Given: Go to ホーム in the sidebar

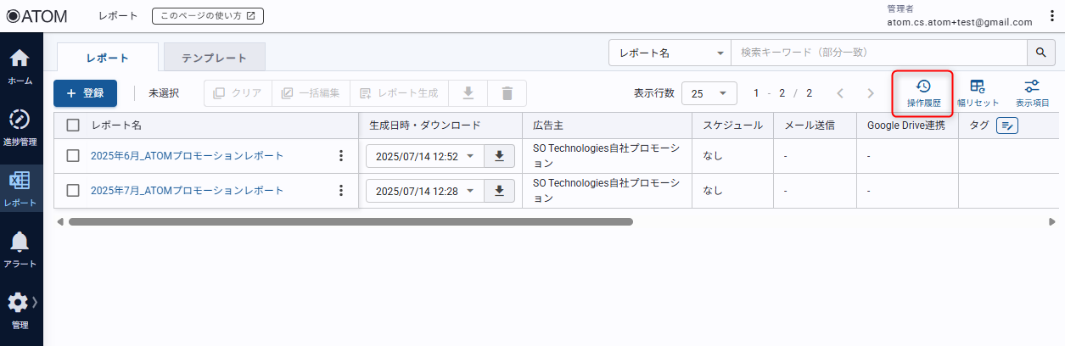Looking at the screenshot, I should pyautogui.click(x=20, y=66).
